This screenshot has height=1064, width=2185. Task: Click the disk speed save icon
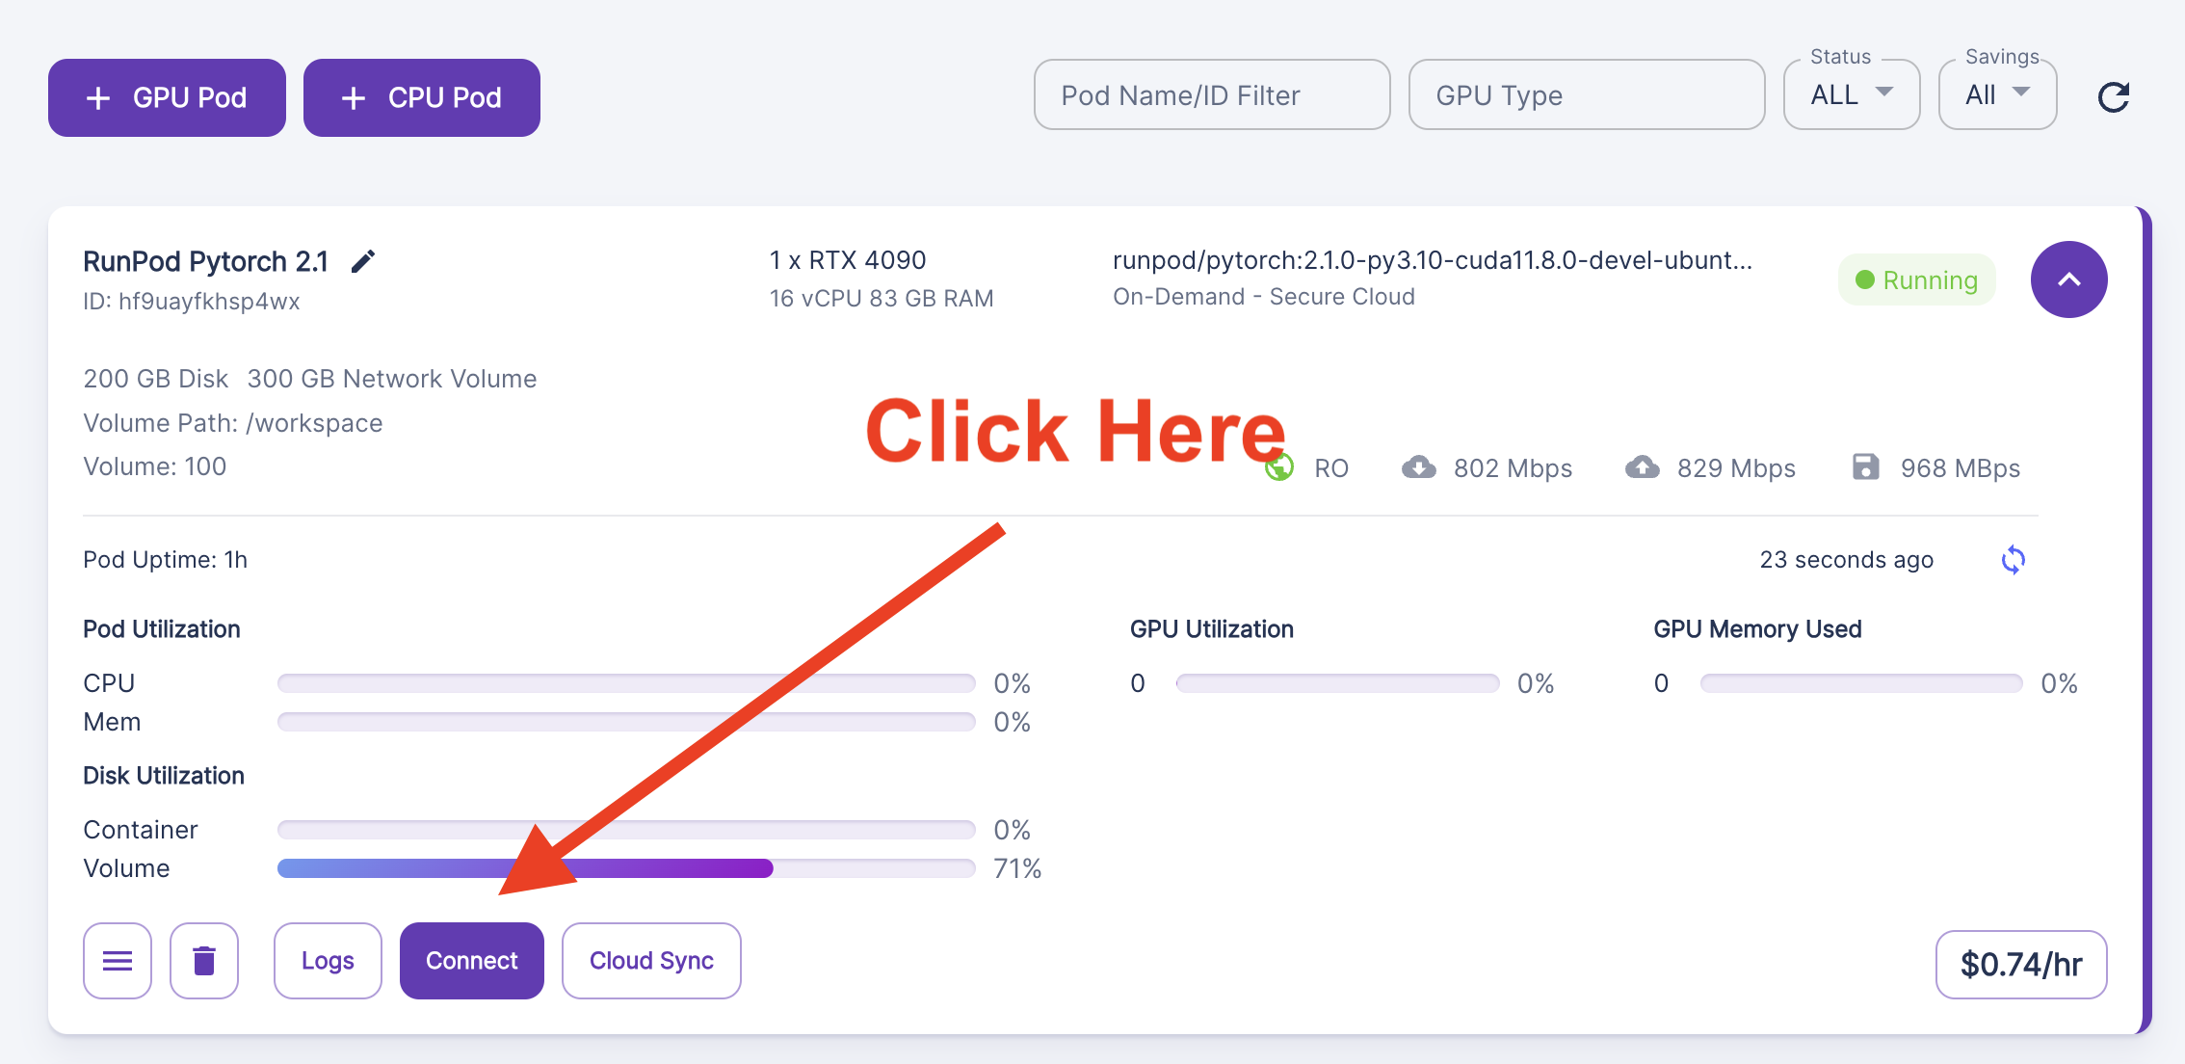point(1865,467)
